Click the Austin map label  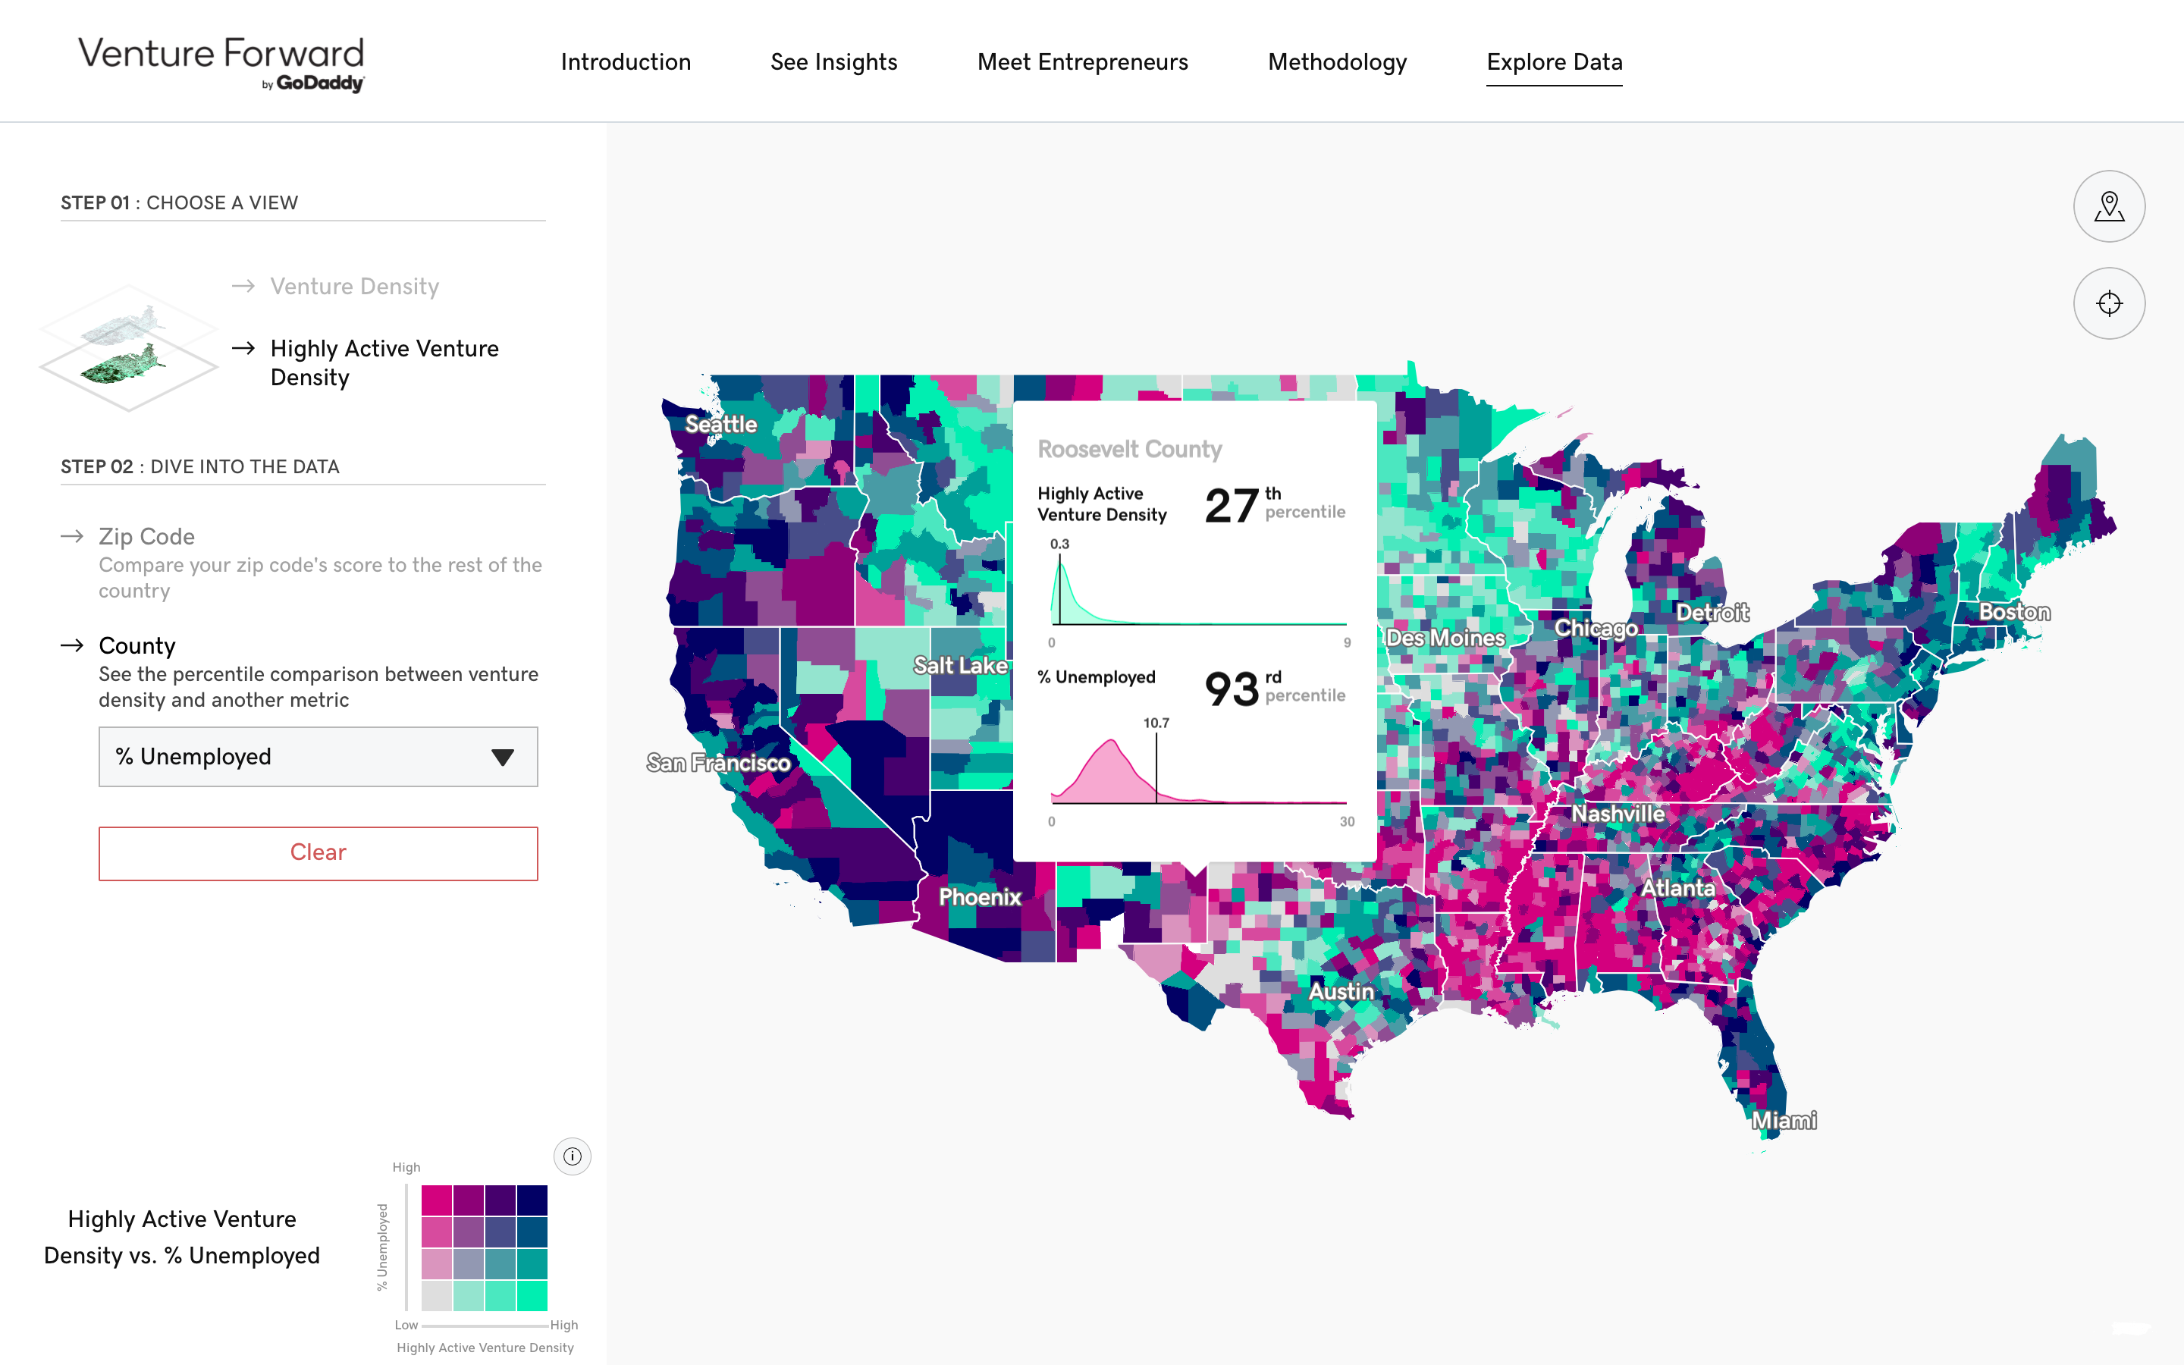coord(1341,991)
